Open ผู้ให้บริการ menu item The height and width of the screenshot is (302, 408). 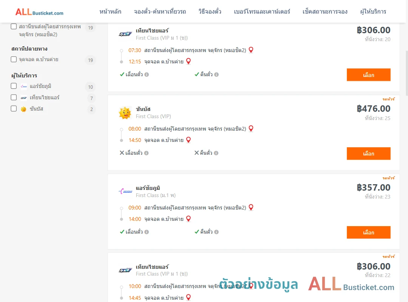373,11
